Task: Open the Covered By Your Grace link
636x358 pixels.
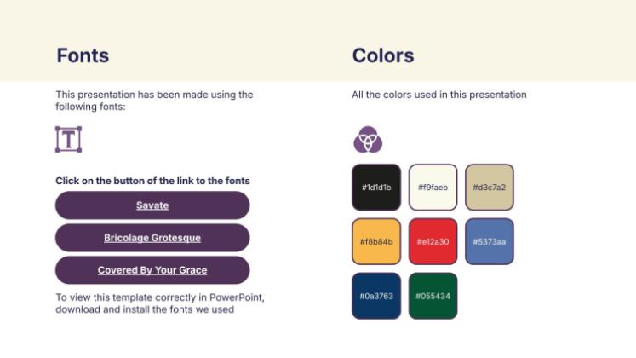Action: [152, 270]
